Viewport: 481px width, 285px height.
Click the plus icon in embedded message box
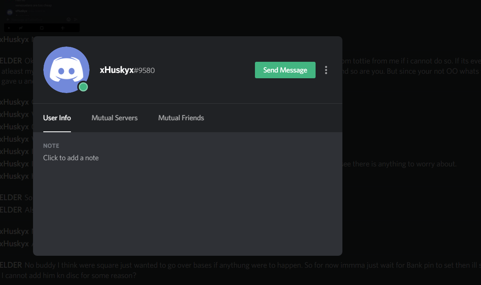coord(8,19)
